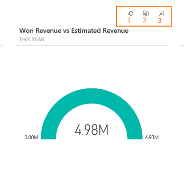Viewport: 184px width, 171px height.
Task: Click the THIS YEAR subtitle
Action: (x=32, y=39)
